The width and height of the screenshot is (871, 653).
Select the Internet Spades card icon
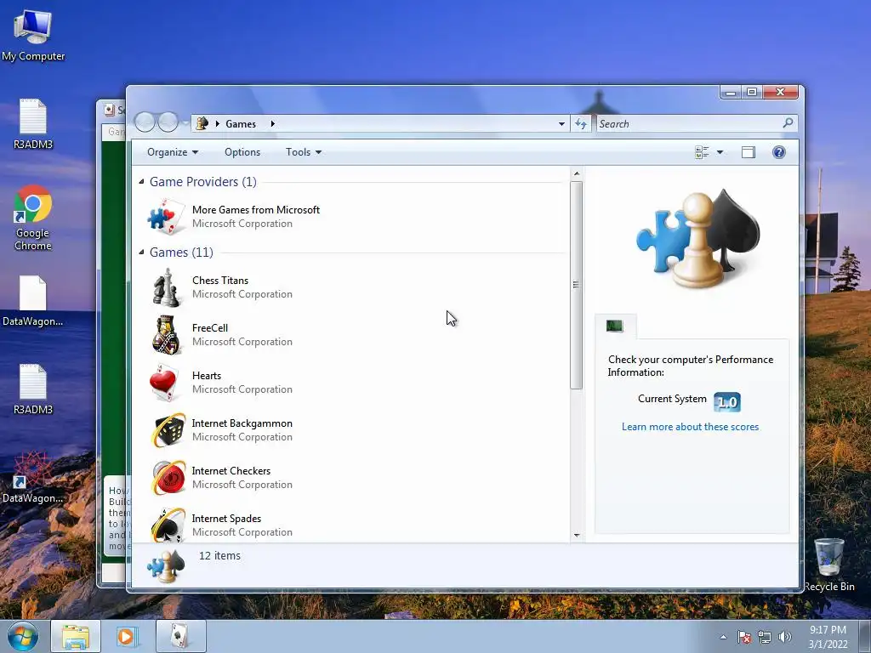(x=168, y=525)
